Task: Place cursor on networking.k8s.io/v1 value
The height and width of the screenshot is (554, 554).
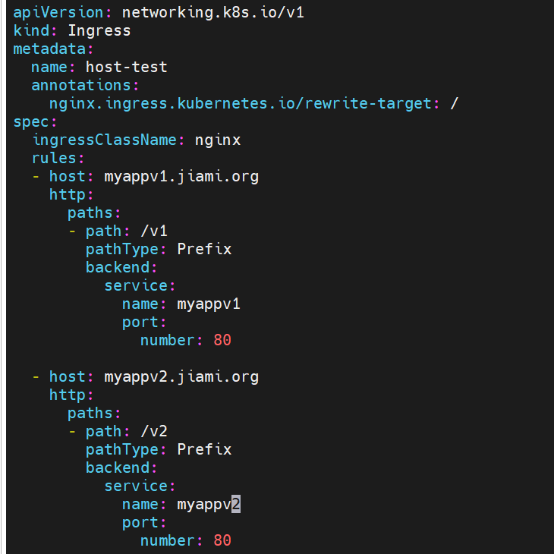Action: (212, 13)
